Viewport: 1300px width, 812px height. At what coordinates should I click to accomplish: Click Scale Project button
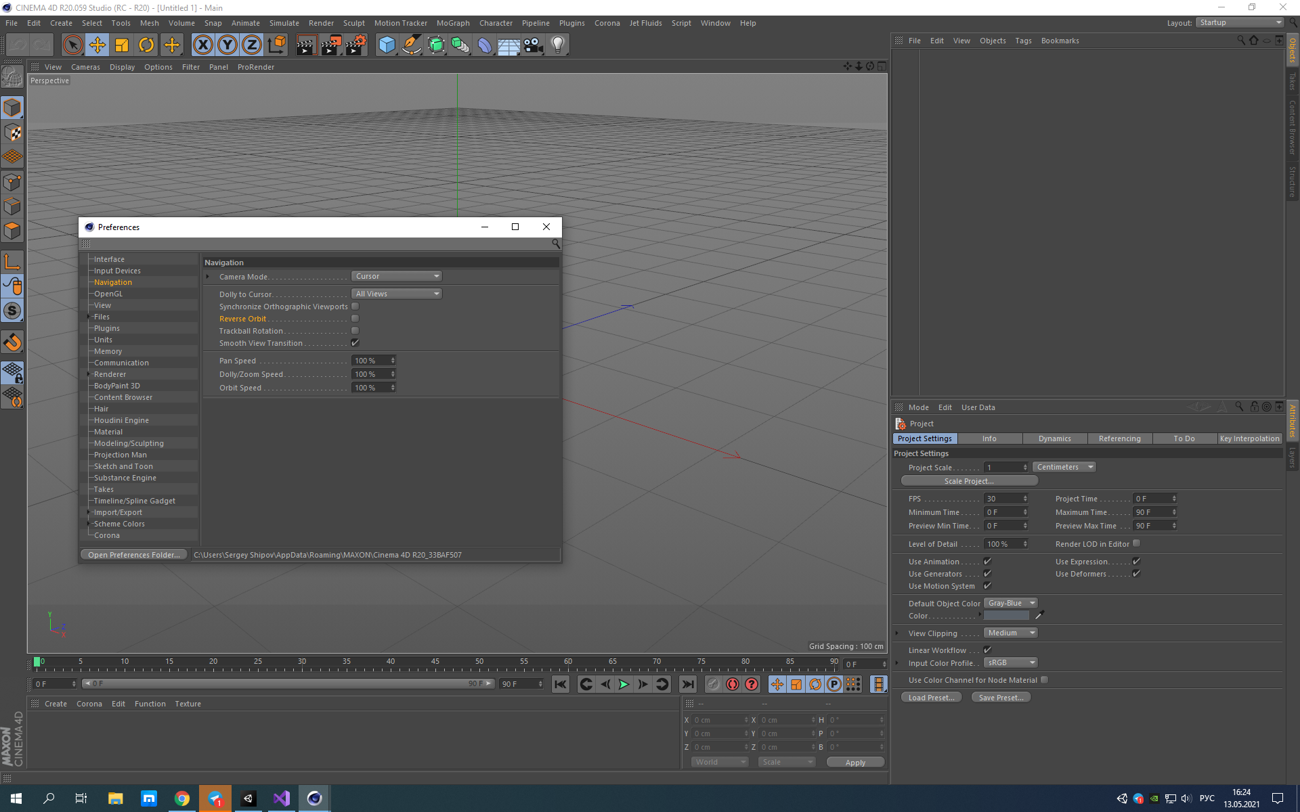pyautogui.click(x=969, y=481)
